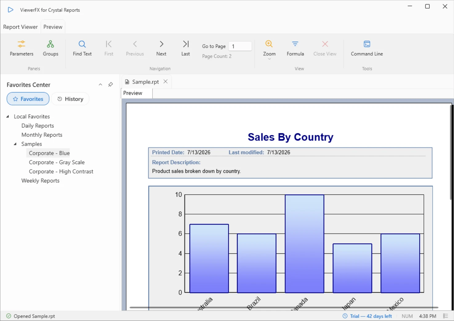The width and height of the screenshot is (454, 321).
Task: Select Monthly Reports favorite
Action: click(x=42, y=135)
